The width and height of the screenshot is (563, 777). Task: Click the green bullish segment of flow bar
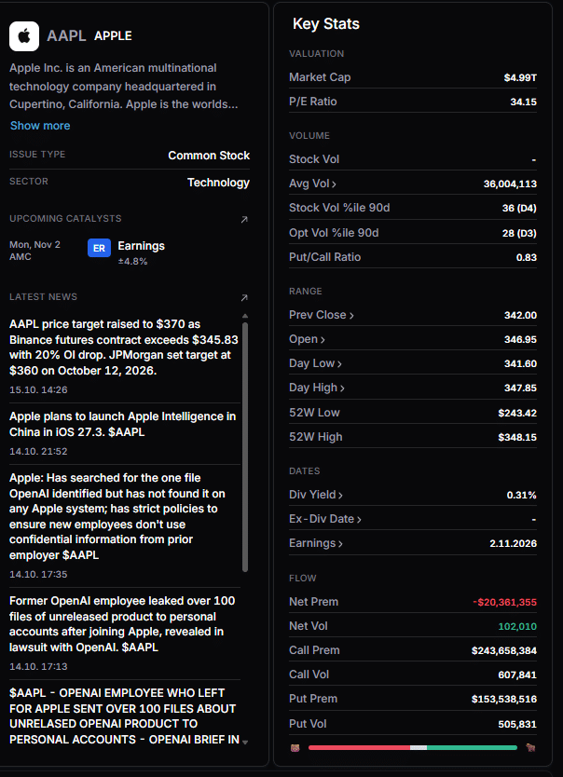(472, 748)
